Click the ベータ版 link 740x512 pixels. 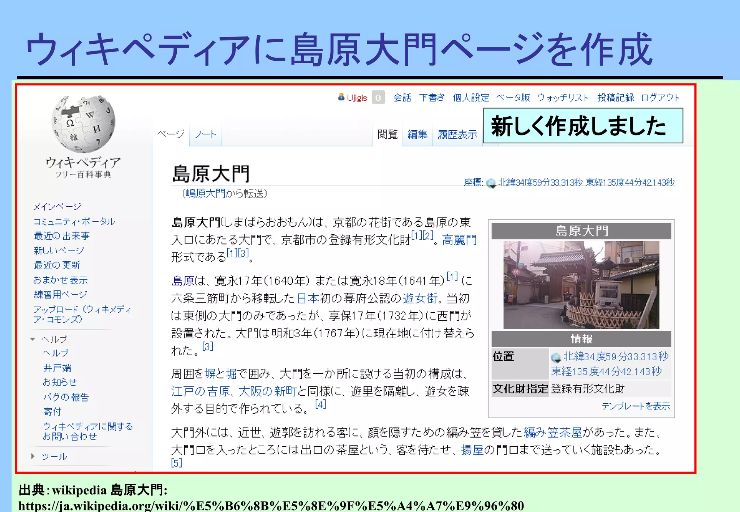pyautogui.click(x=513, y=97)
